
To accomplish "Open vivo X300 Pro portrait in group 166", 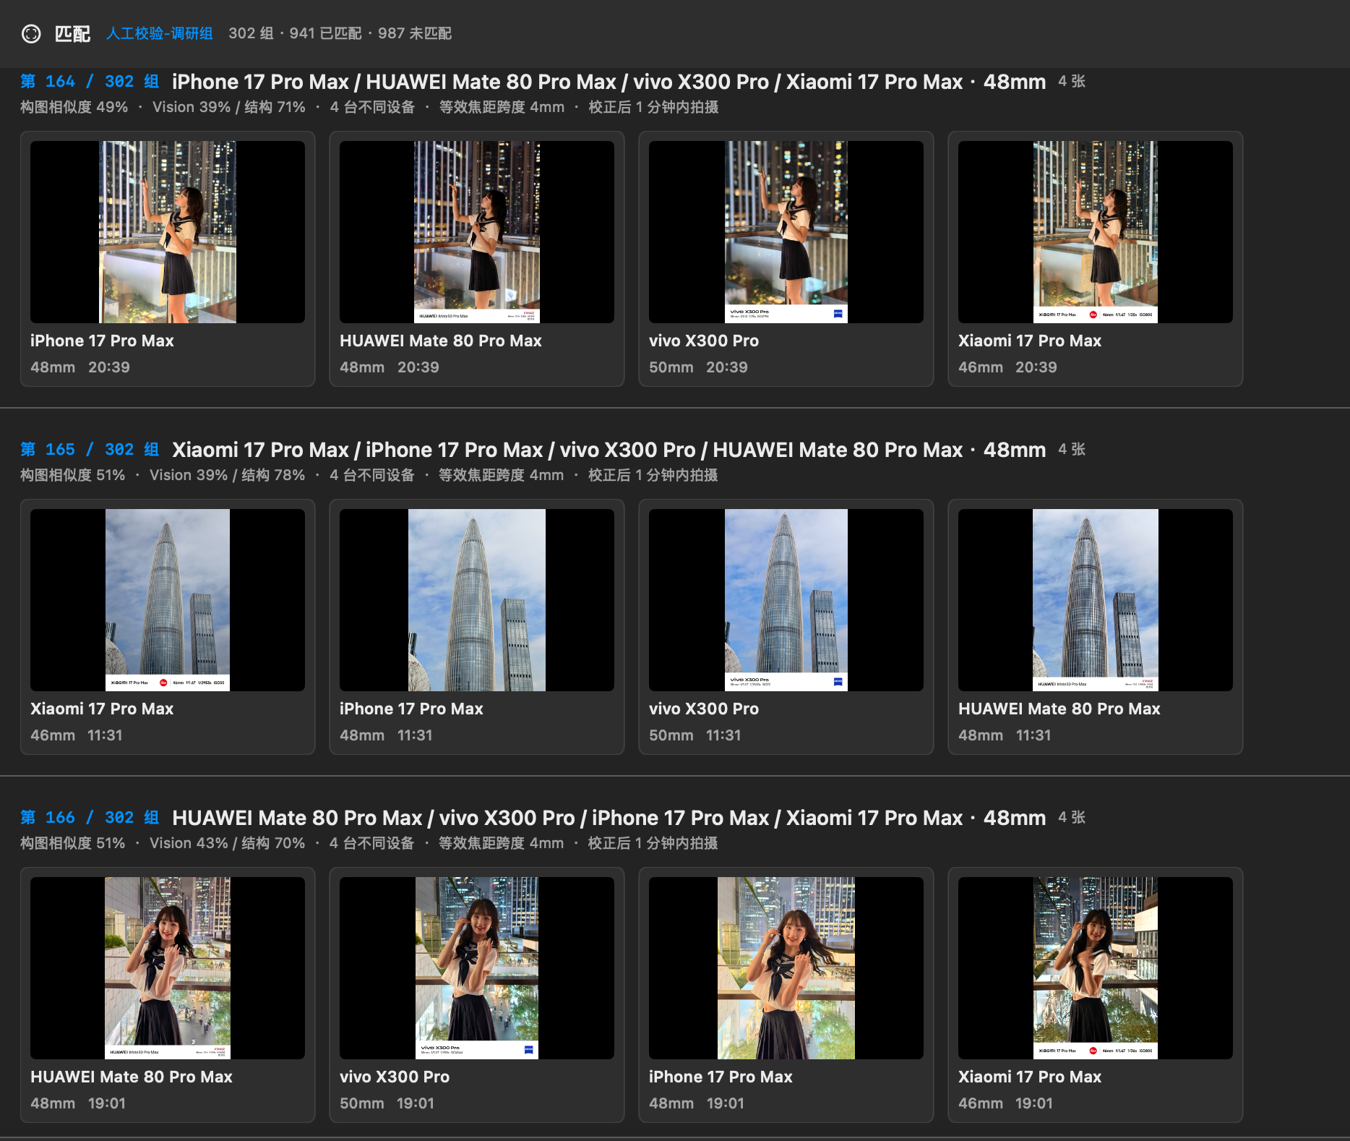I will 477,968.
